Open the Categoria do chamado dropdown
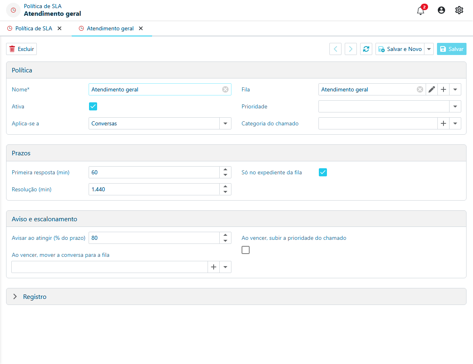 pos(455,123)
